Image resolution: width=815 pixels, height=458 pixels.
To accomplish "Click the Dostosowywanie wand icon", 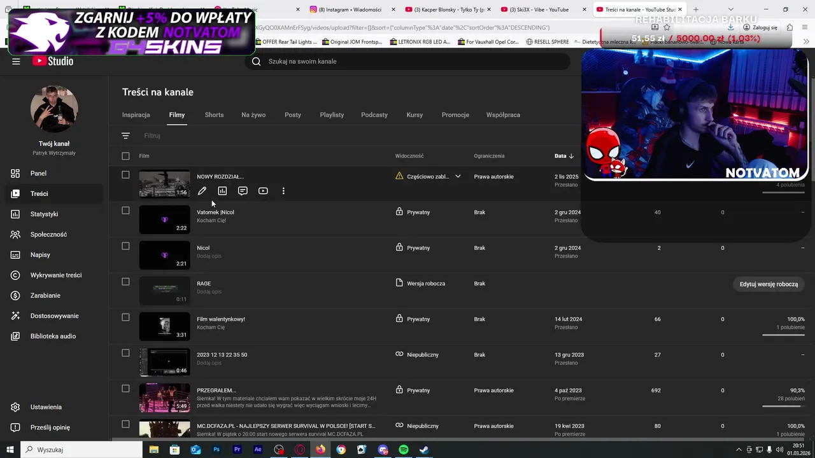I will (16, 316).
